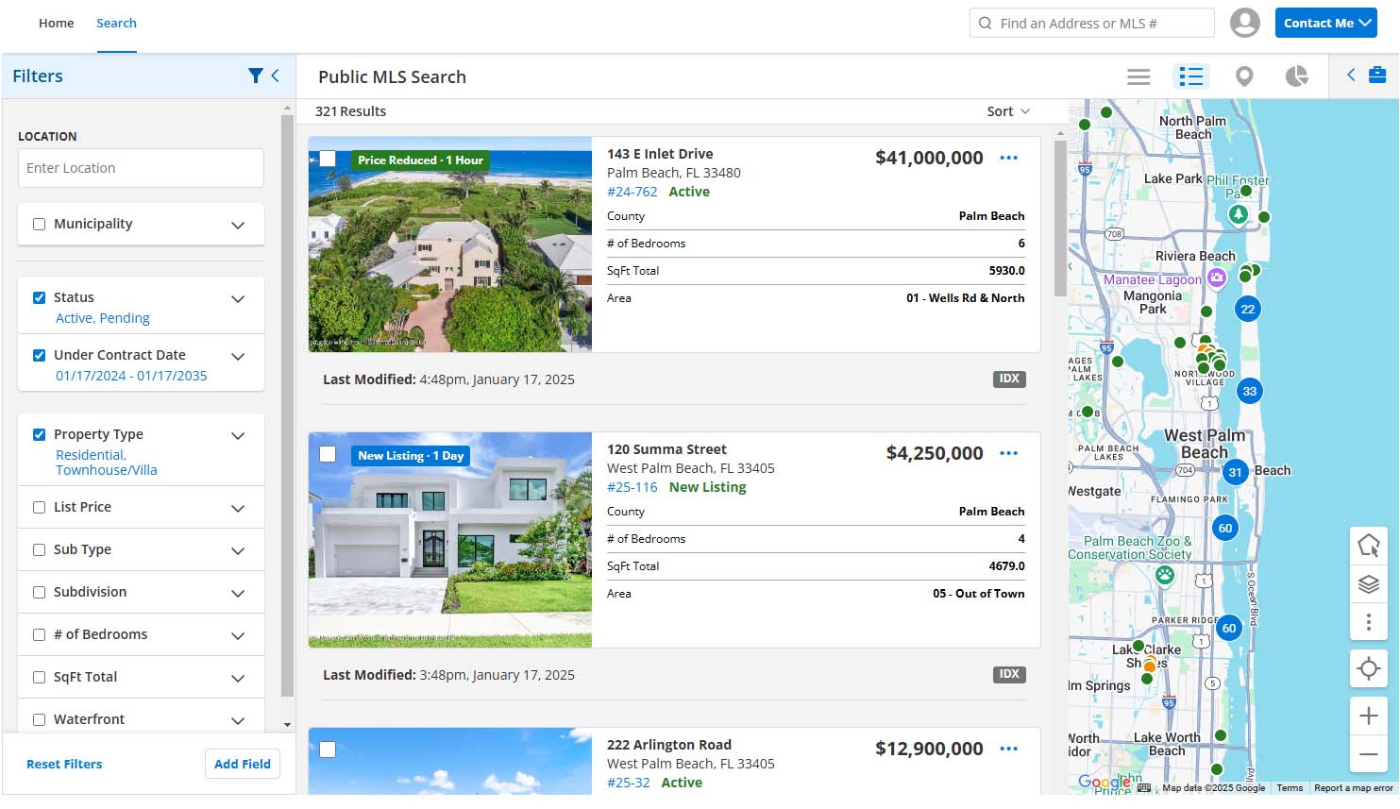The image size is (1400, 809).
Task: Click the Add Field button
Action: click(x=243, y=764)
